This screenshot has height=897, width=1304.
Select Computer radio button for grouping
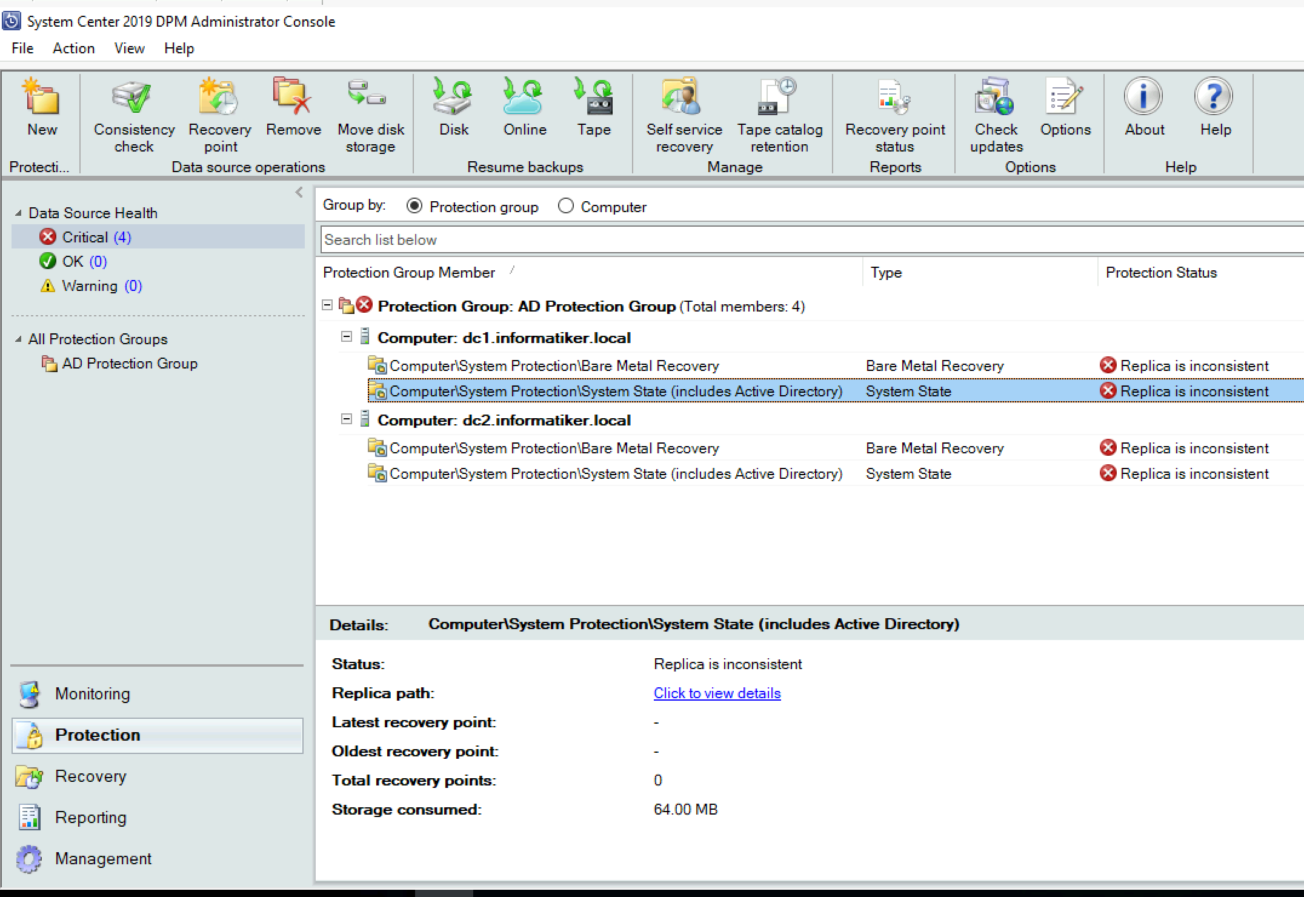566,206
